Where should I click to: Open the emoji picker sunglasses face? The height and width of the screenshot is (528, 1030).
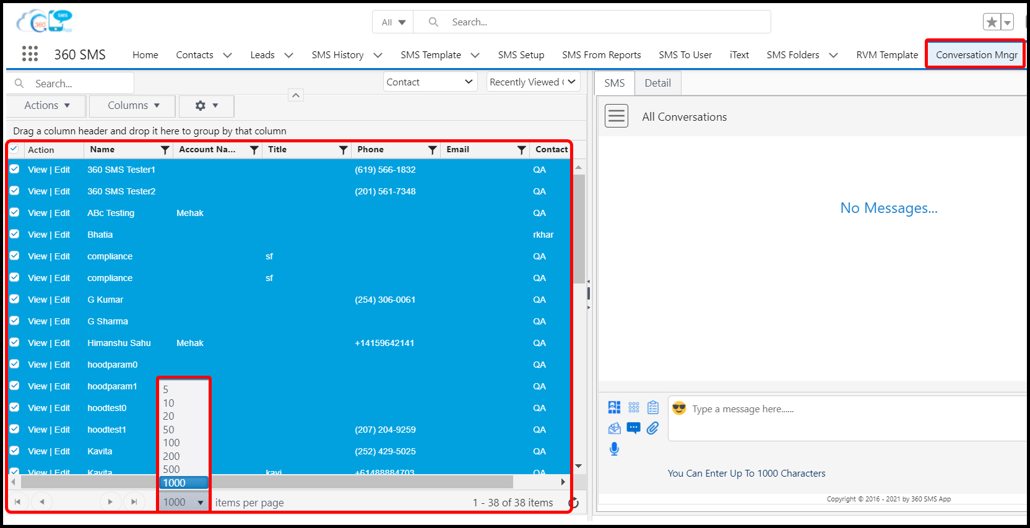(679, 408)
